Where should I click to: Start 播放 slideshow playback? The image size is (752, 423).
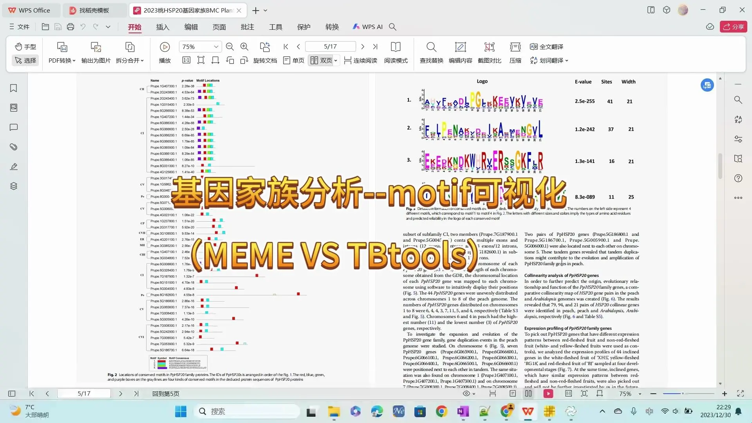tap(164, 53)
